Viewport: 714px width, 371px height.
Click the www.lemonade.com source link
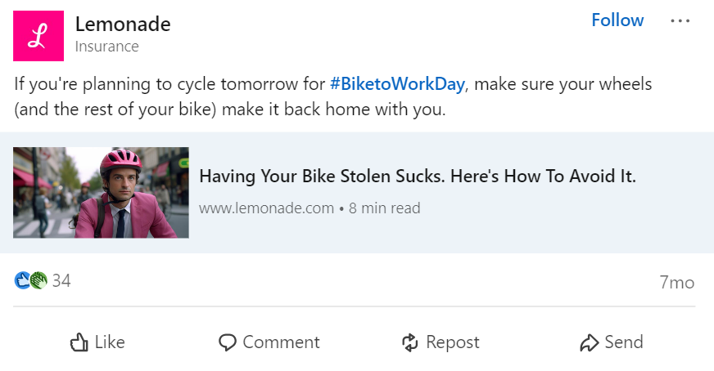pyautogui.click(x=266, y=208)
